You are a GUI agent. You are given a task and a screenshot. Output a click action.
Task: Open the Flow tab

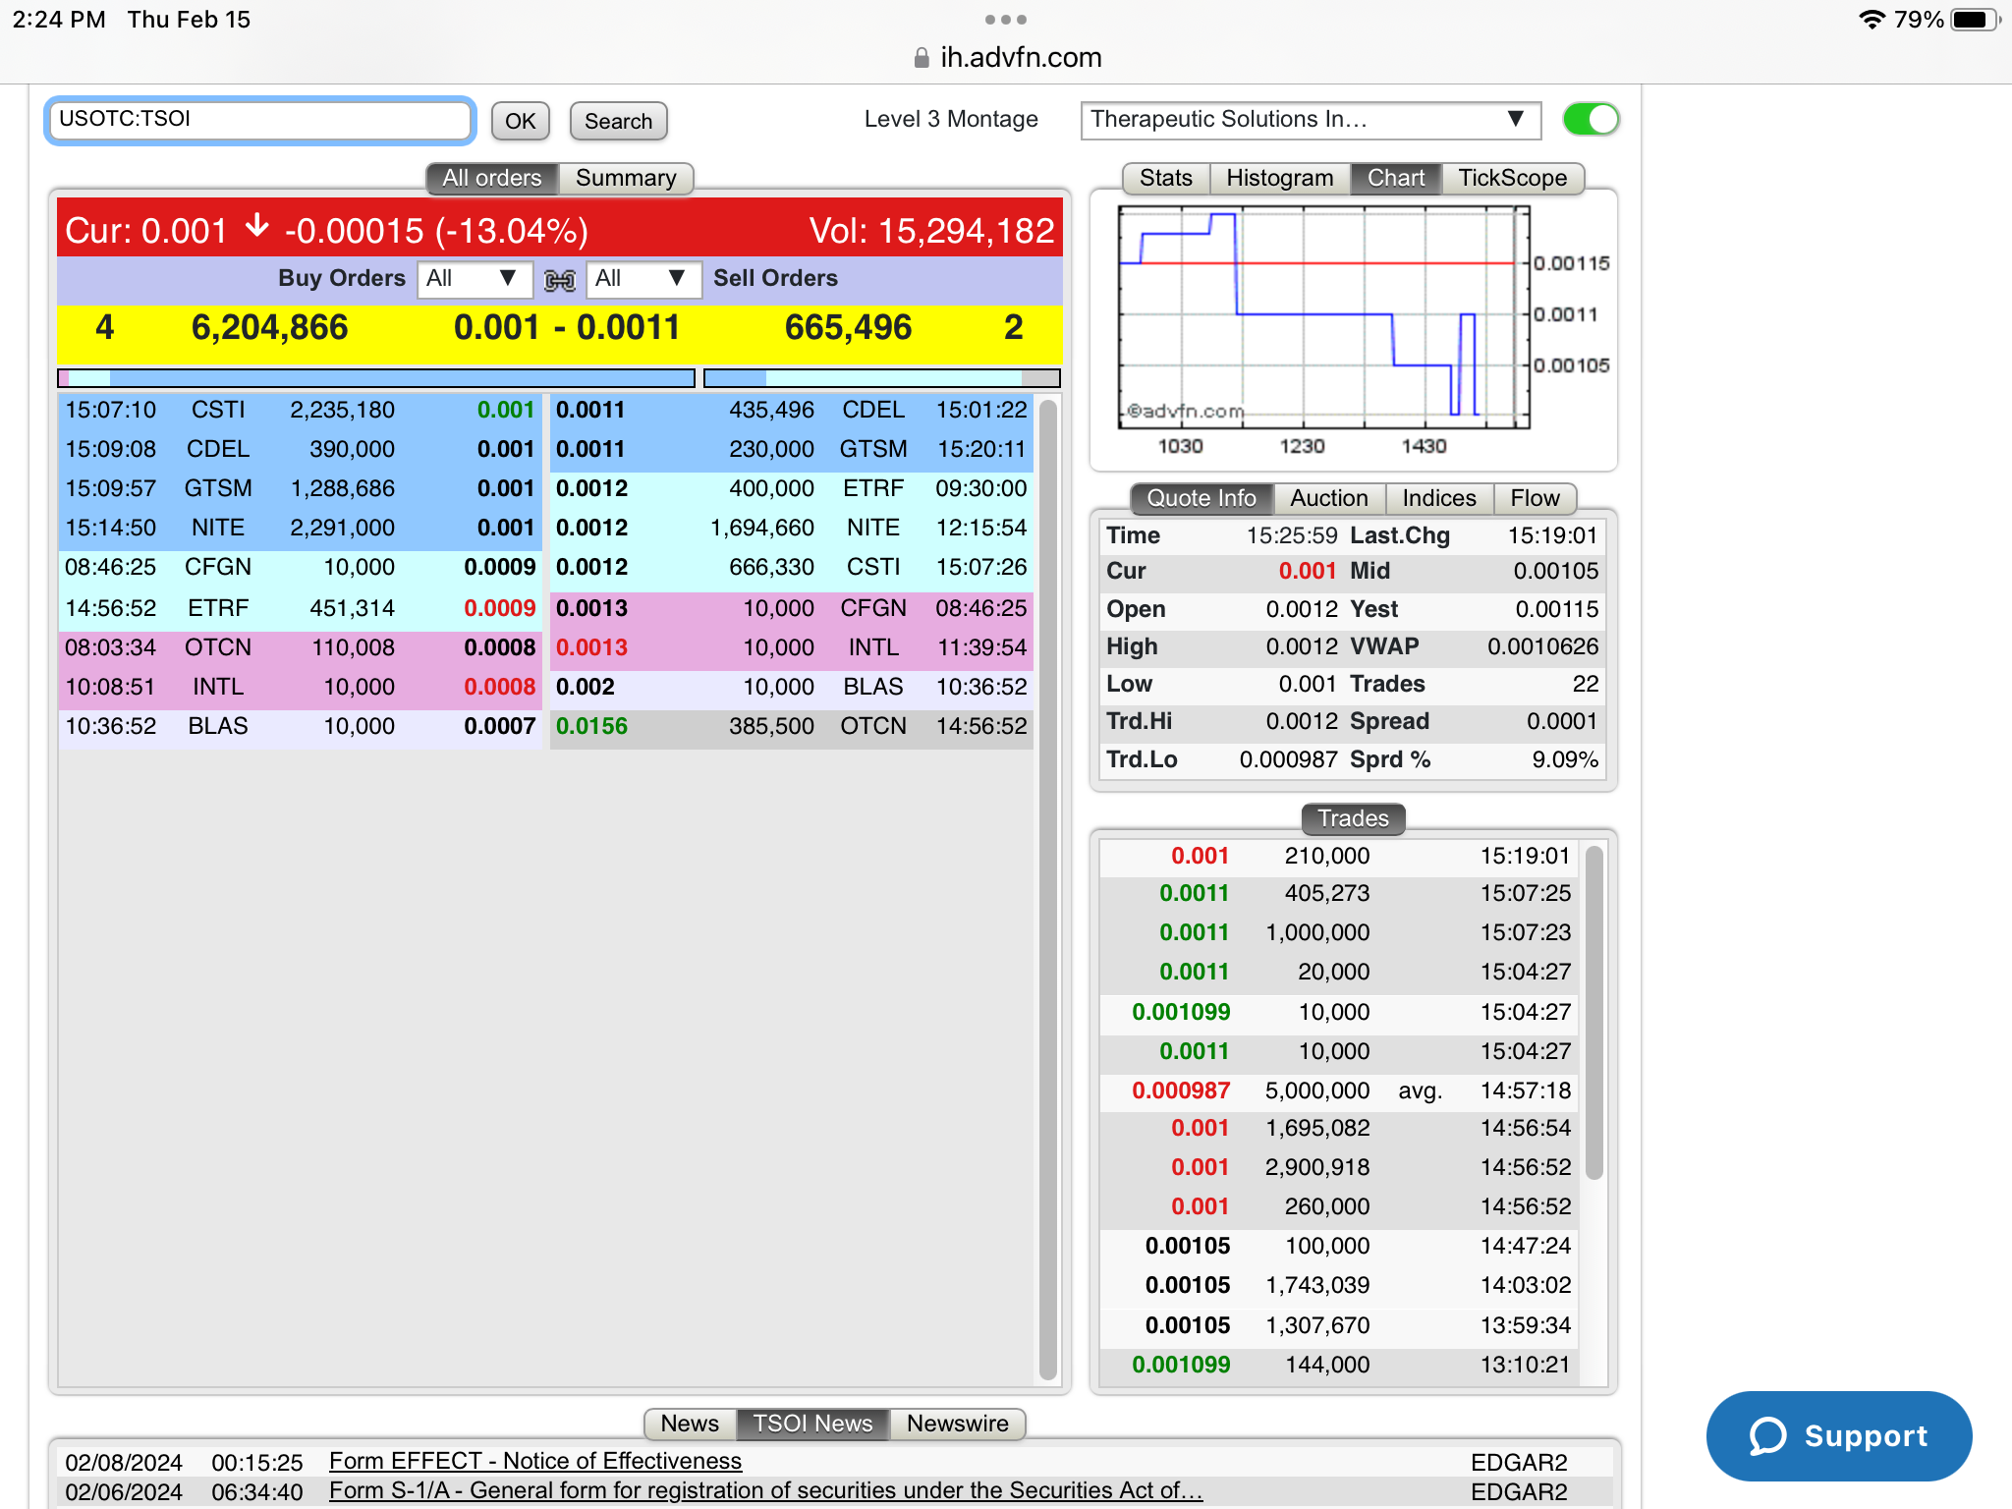tap(1535, 498)
